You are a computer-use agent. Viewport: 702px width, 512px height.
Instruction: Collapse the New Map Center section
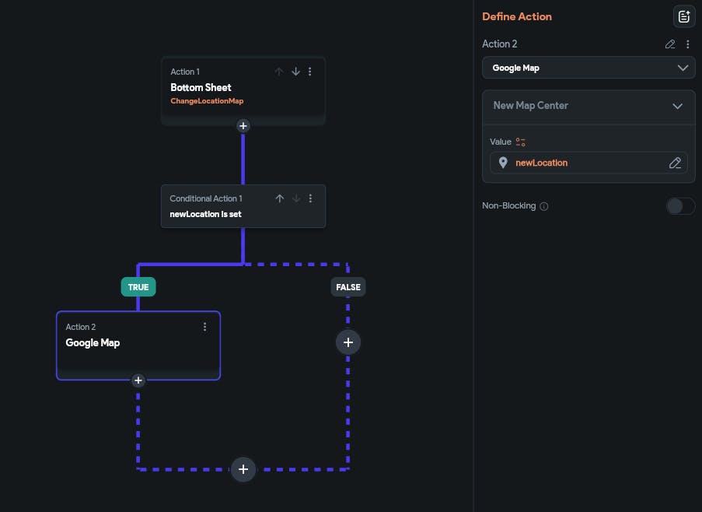677,106
